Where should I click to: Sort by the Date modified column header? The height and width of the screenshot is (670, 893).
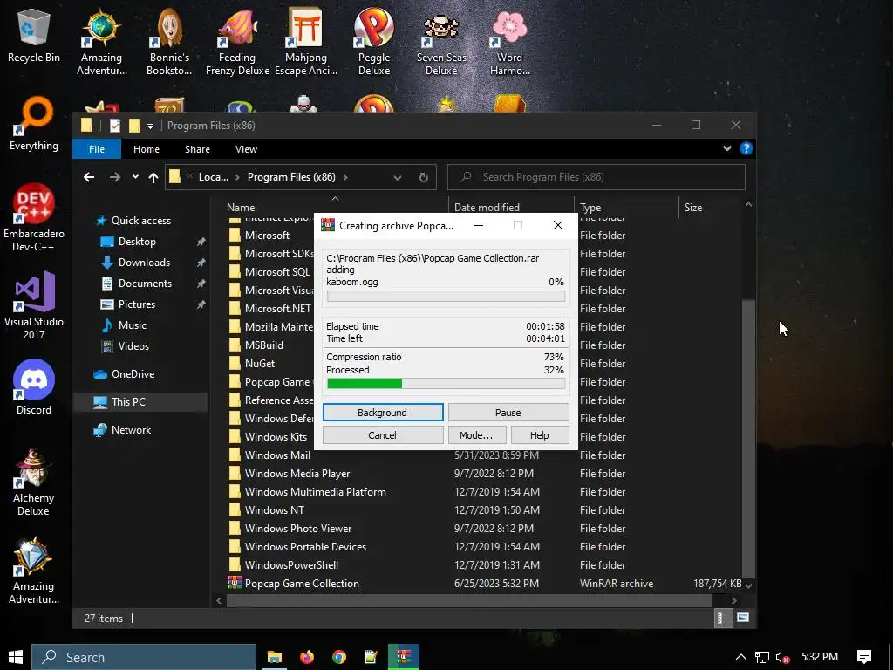(x=511, y=208)
